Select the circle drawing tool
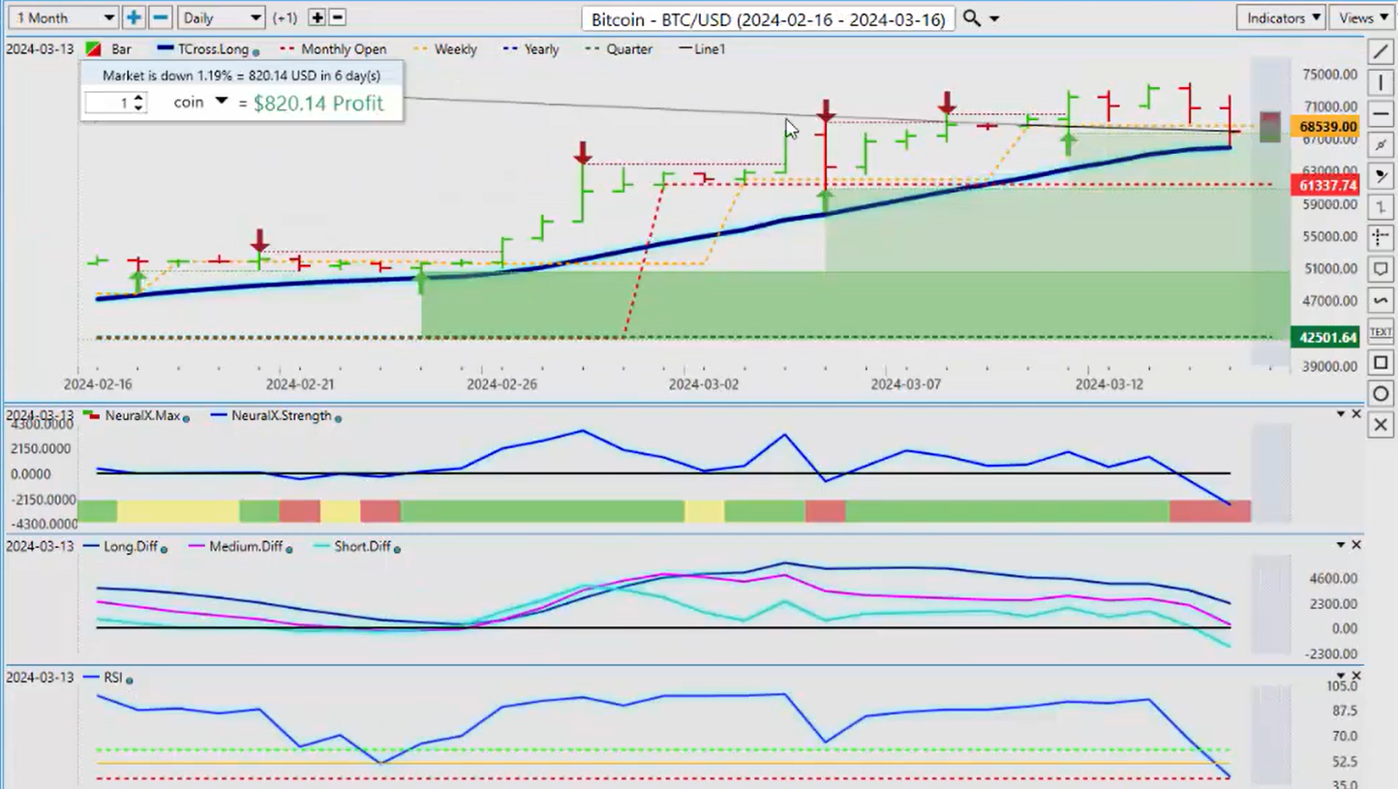Image resolution: width=1398 pixels, height=789 pixels. tap(1381, 393)
